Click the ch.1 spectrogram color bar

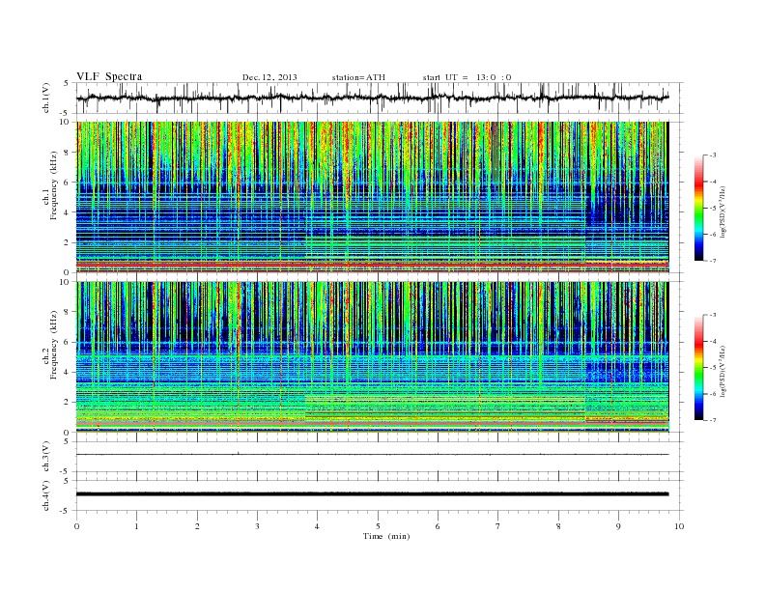coord(699,208)
